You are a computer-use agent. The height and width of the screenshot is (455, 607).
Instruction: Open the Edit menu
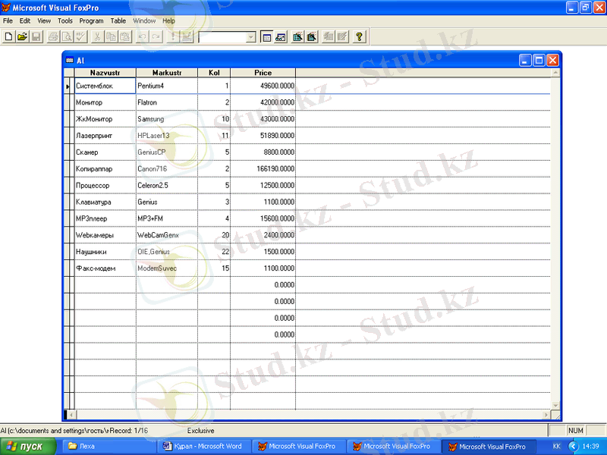pyautogui.click(x=25, y=21)
